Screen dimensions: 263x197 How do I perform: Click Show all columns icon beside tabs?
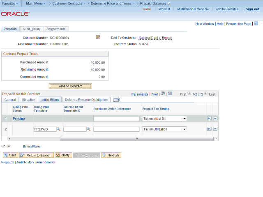click(116, 100)
